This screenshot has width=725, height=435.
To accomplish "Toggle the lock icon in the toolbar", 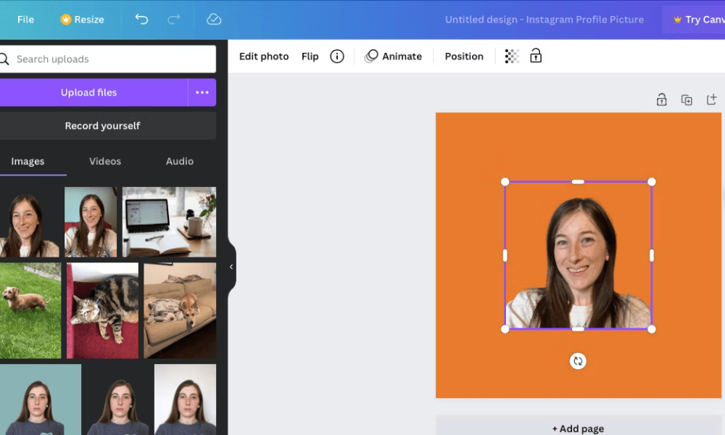I will tap(536, 56).
